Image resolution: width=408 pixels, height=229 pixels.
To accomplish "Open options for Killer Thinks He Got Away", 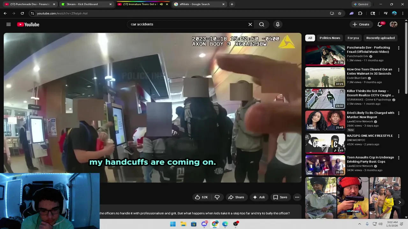I will [x=398, y=92].
